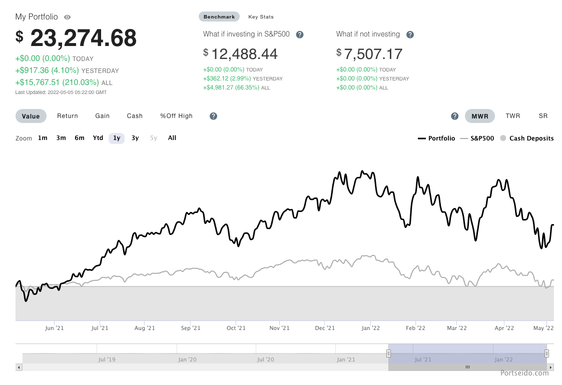Click help icon left of MWR
This screenshot has height=385, width=562.
pos(454,116)
